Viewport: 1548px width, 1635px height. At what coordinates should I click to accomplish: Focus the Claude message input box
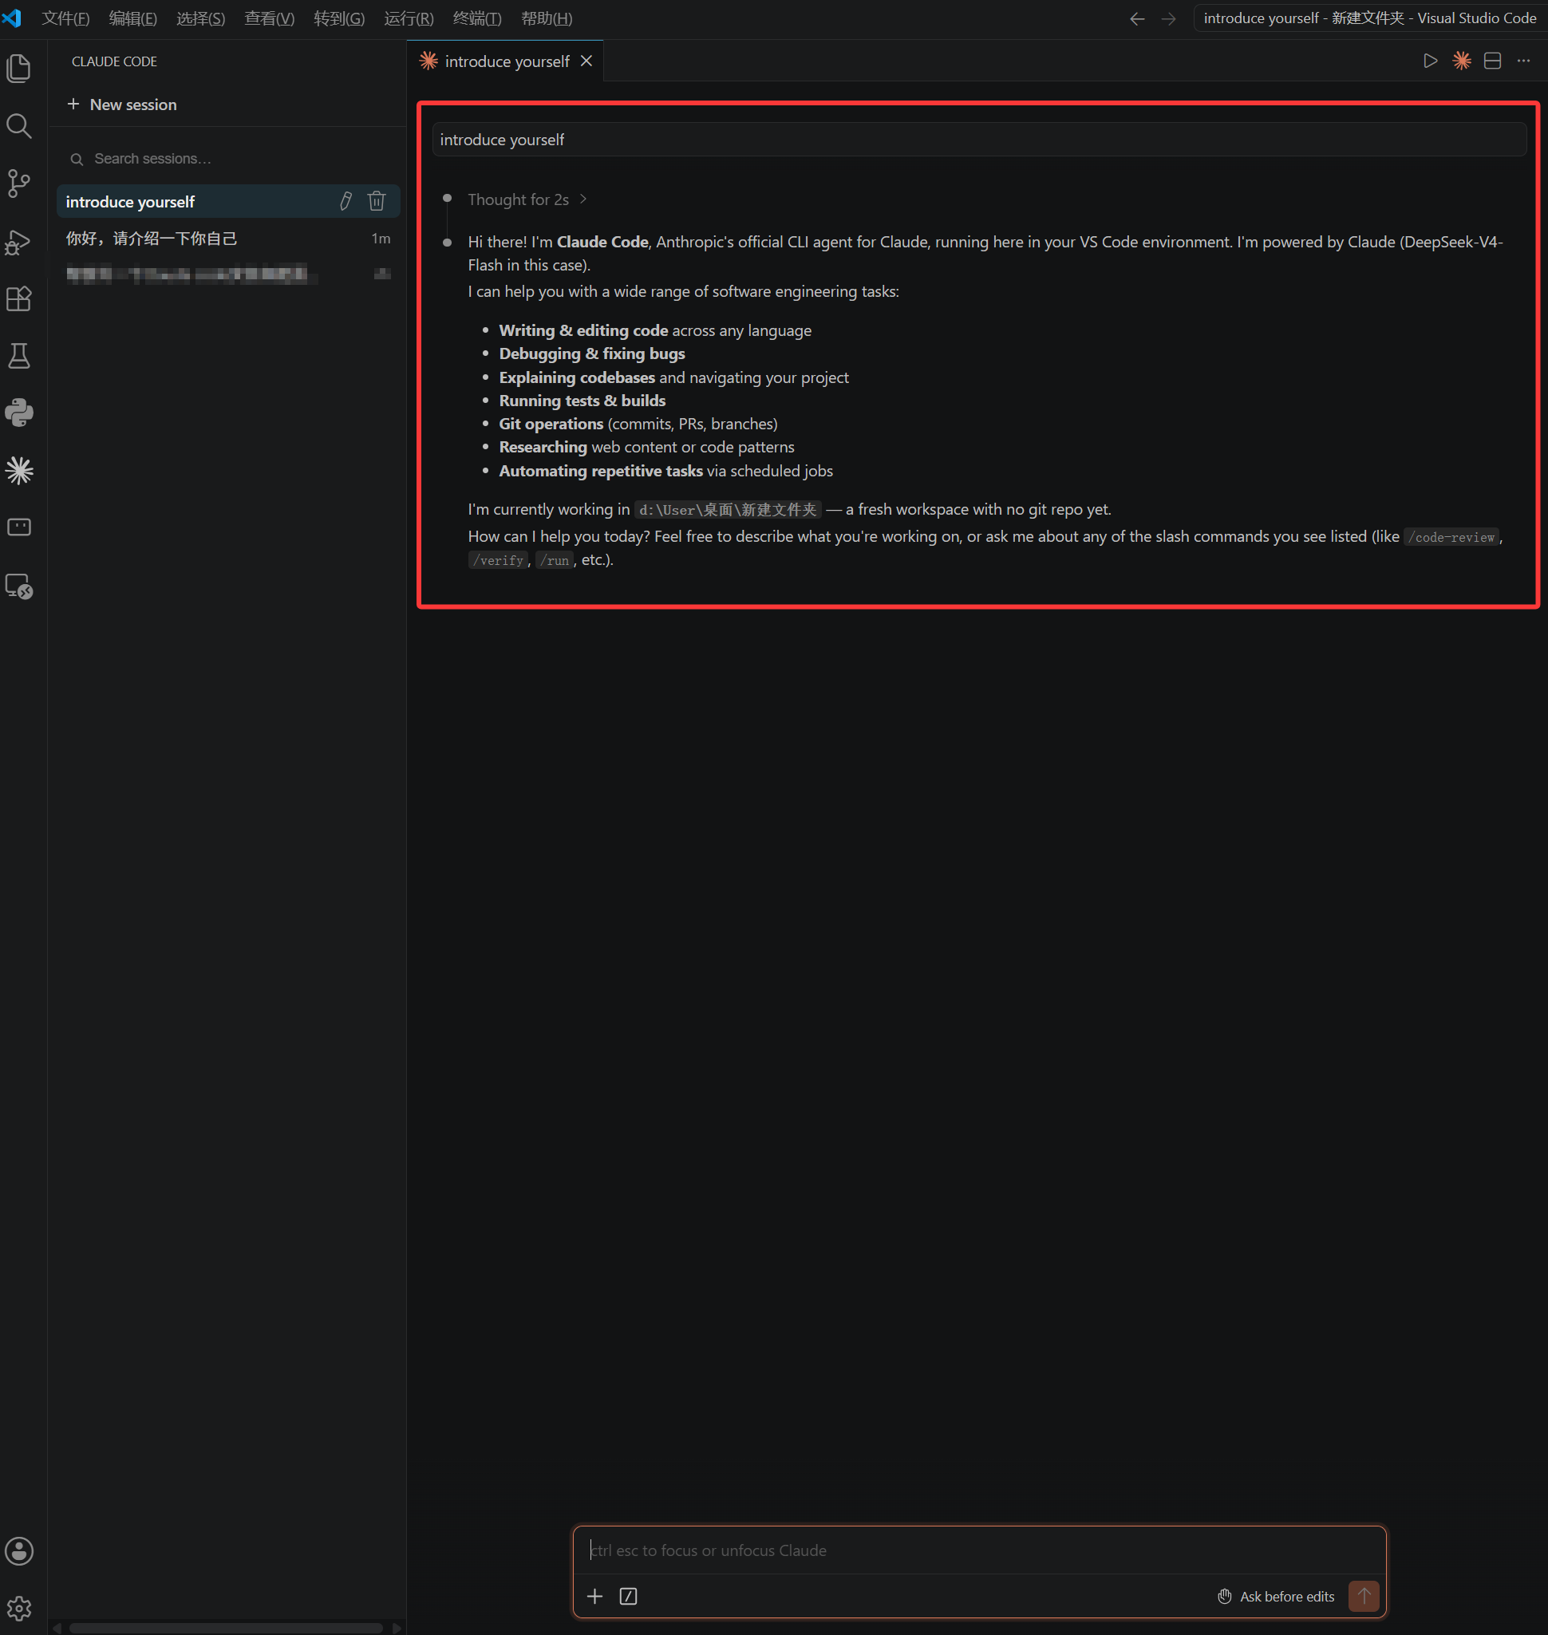point(978,1550)
